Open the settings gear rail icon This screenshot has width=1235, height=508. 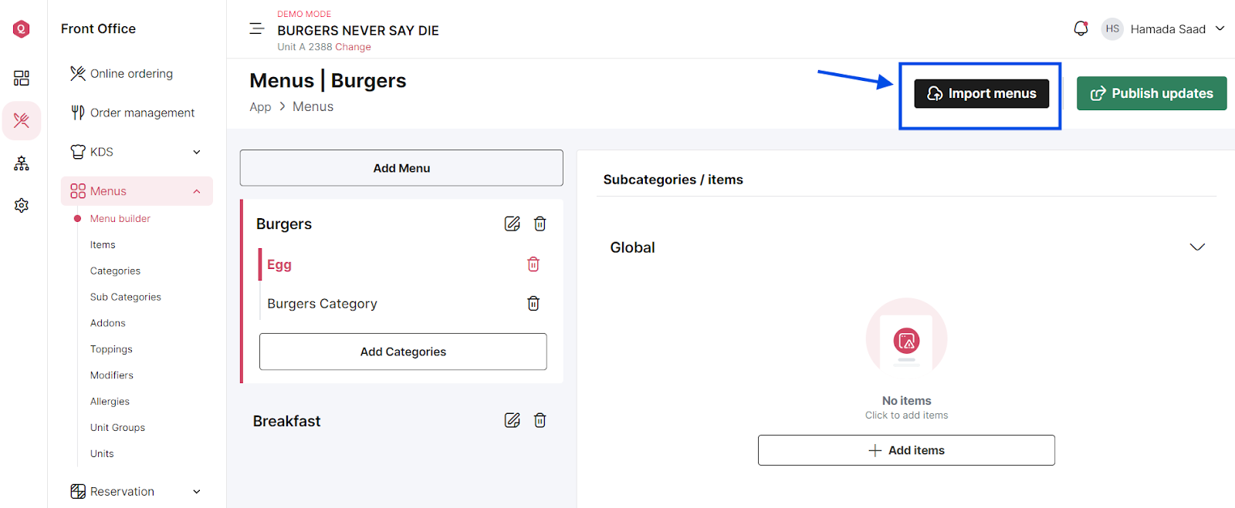[x=22, y=205]
